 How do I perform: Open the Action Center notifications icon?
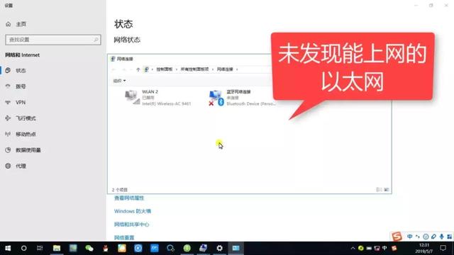point(443,248)
